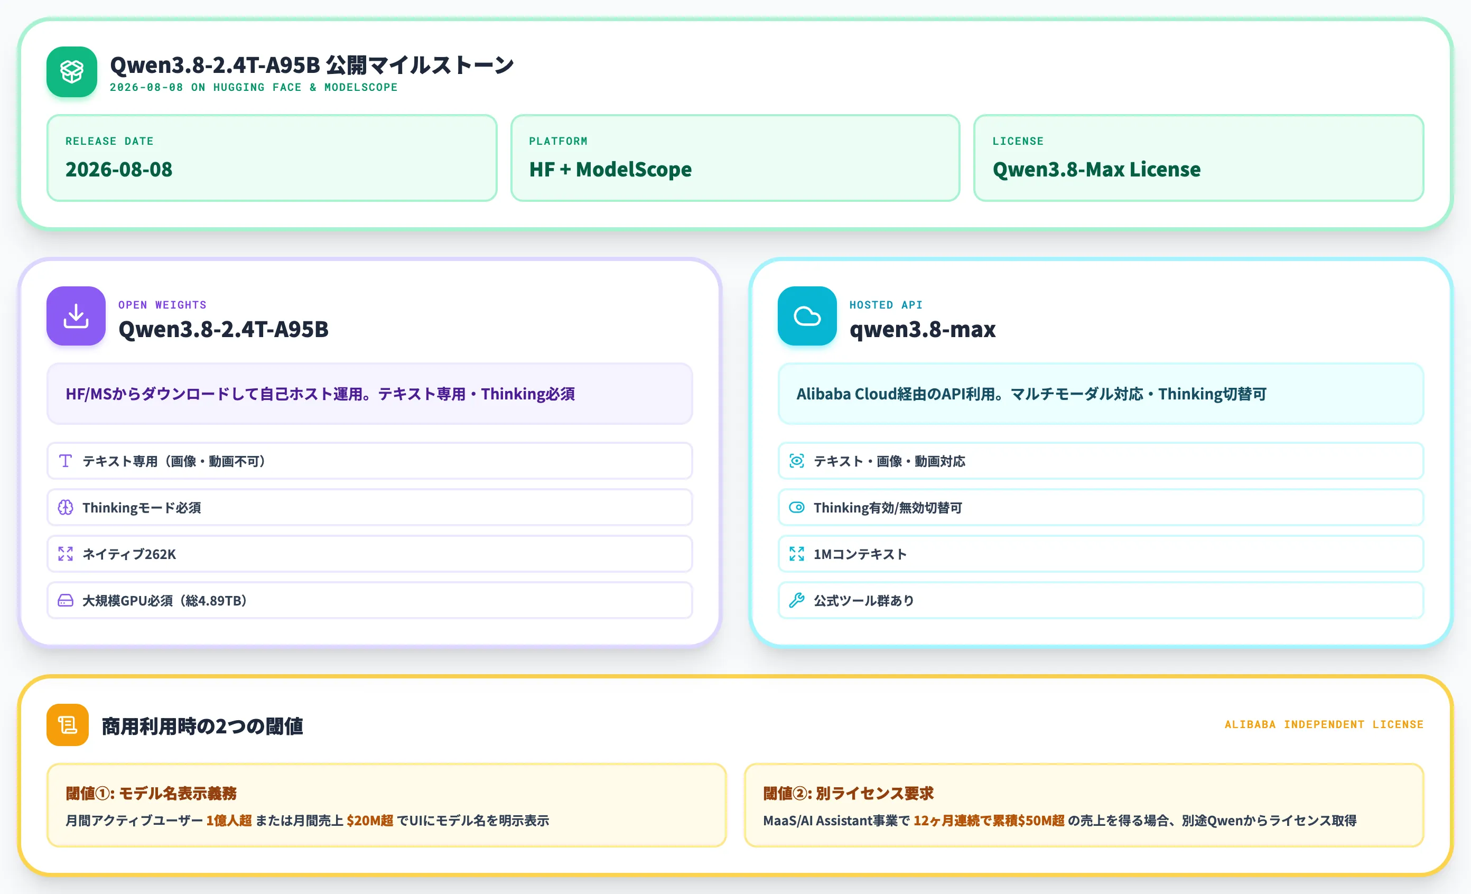Click the OPEN WEIGHTS label
The image size is (1471, 894).
[162, 305]
